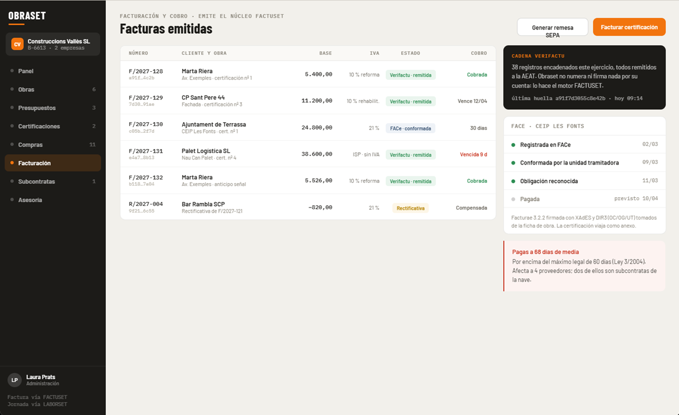Click the BASE column header

pos(326,53)
